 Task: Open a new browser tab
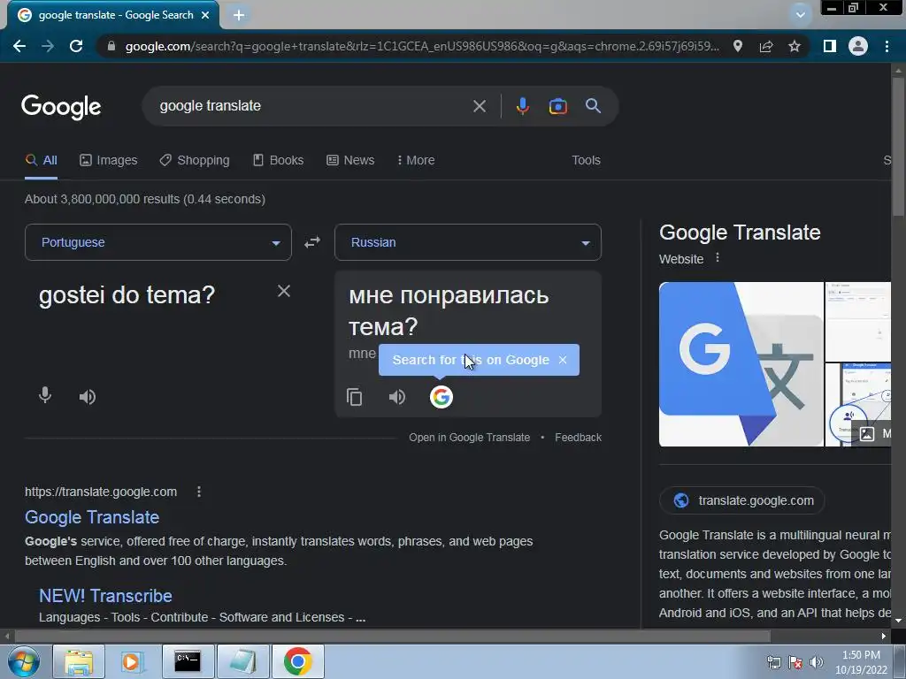tap(239, 15)
